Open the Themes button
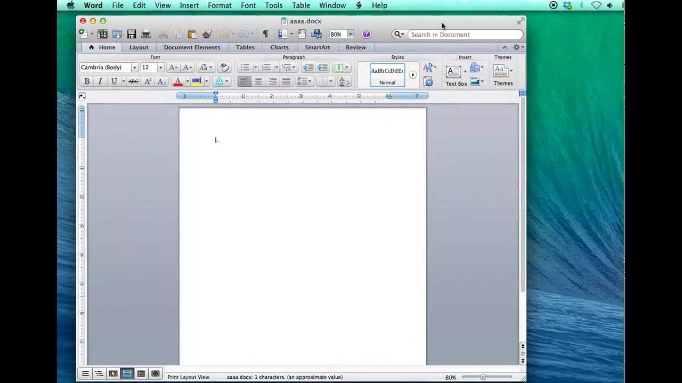The image size is (682, 383). [x=502, y=76]
